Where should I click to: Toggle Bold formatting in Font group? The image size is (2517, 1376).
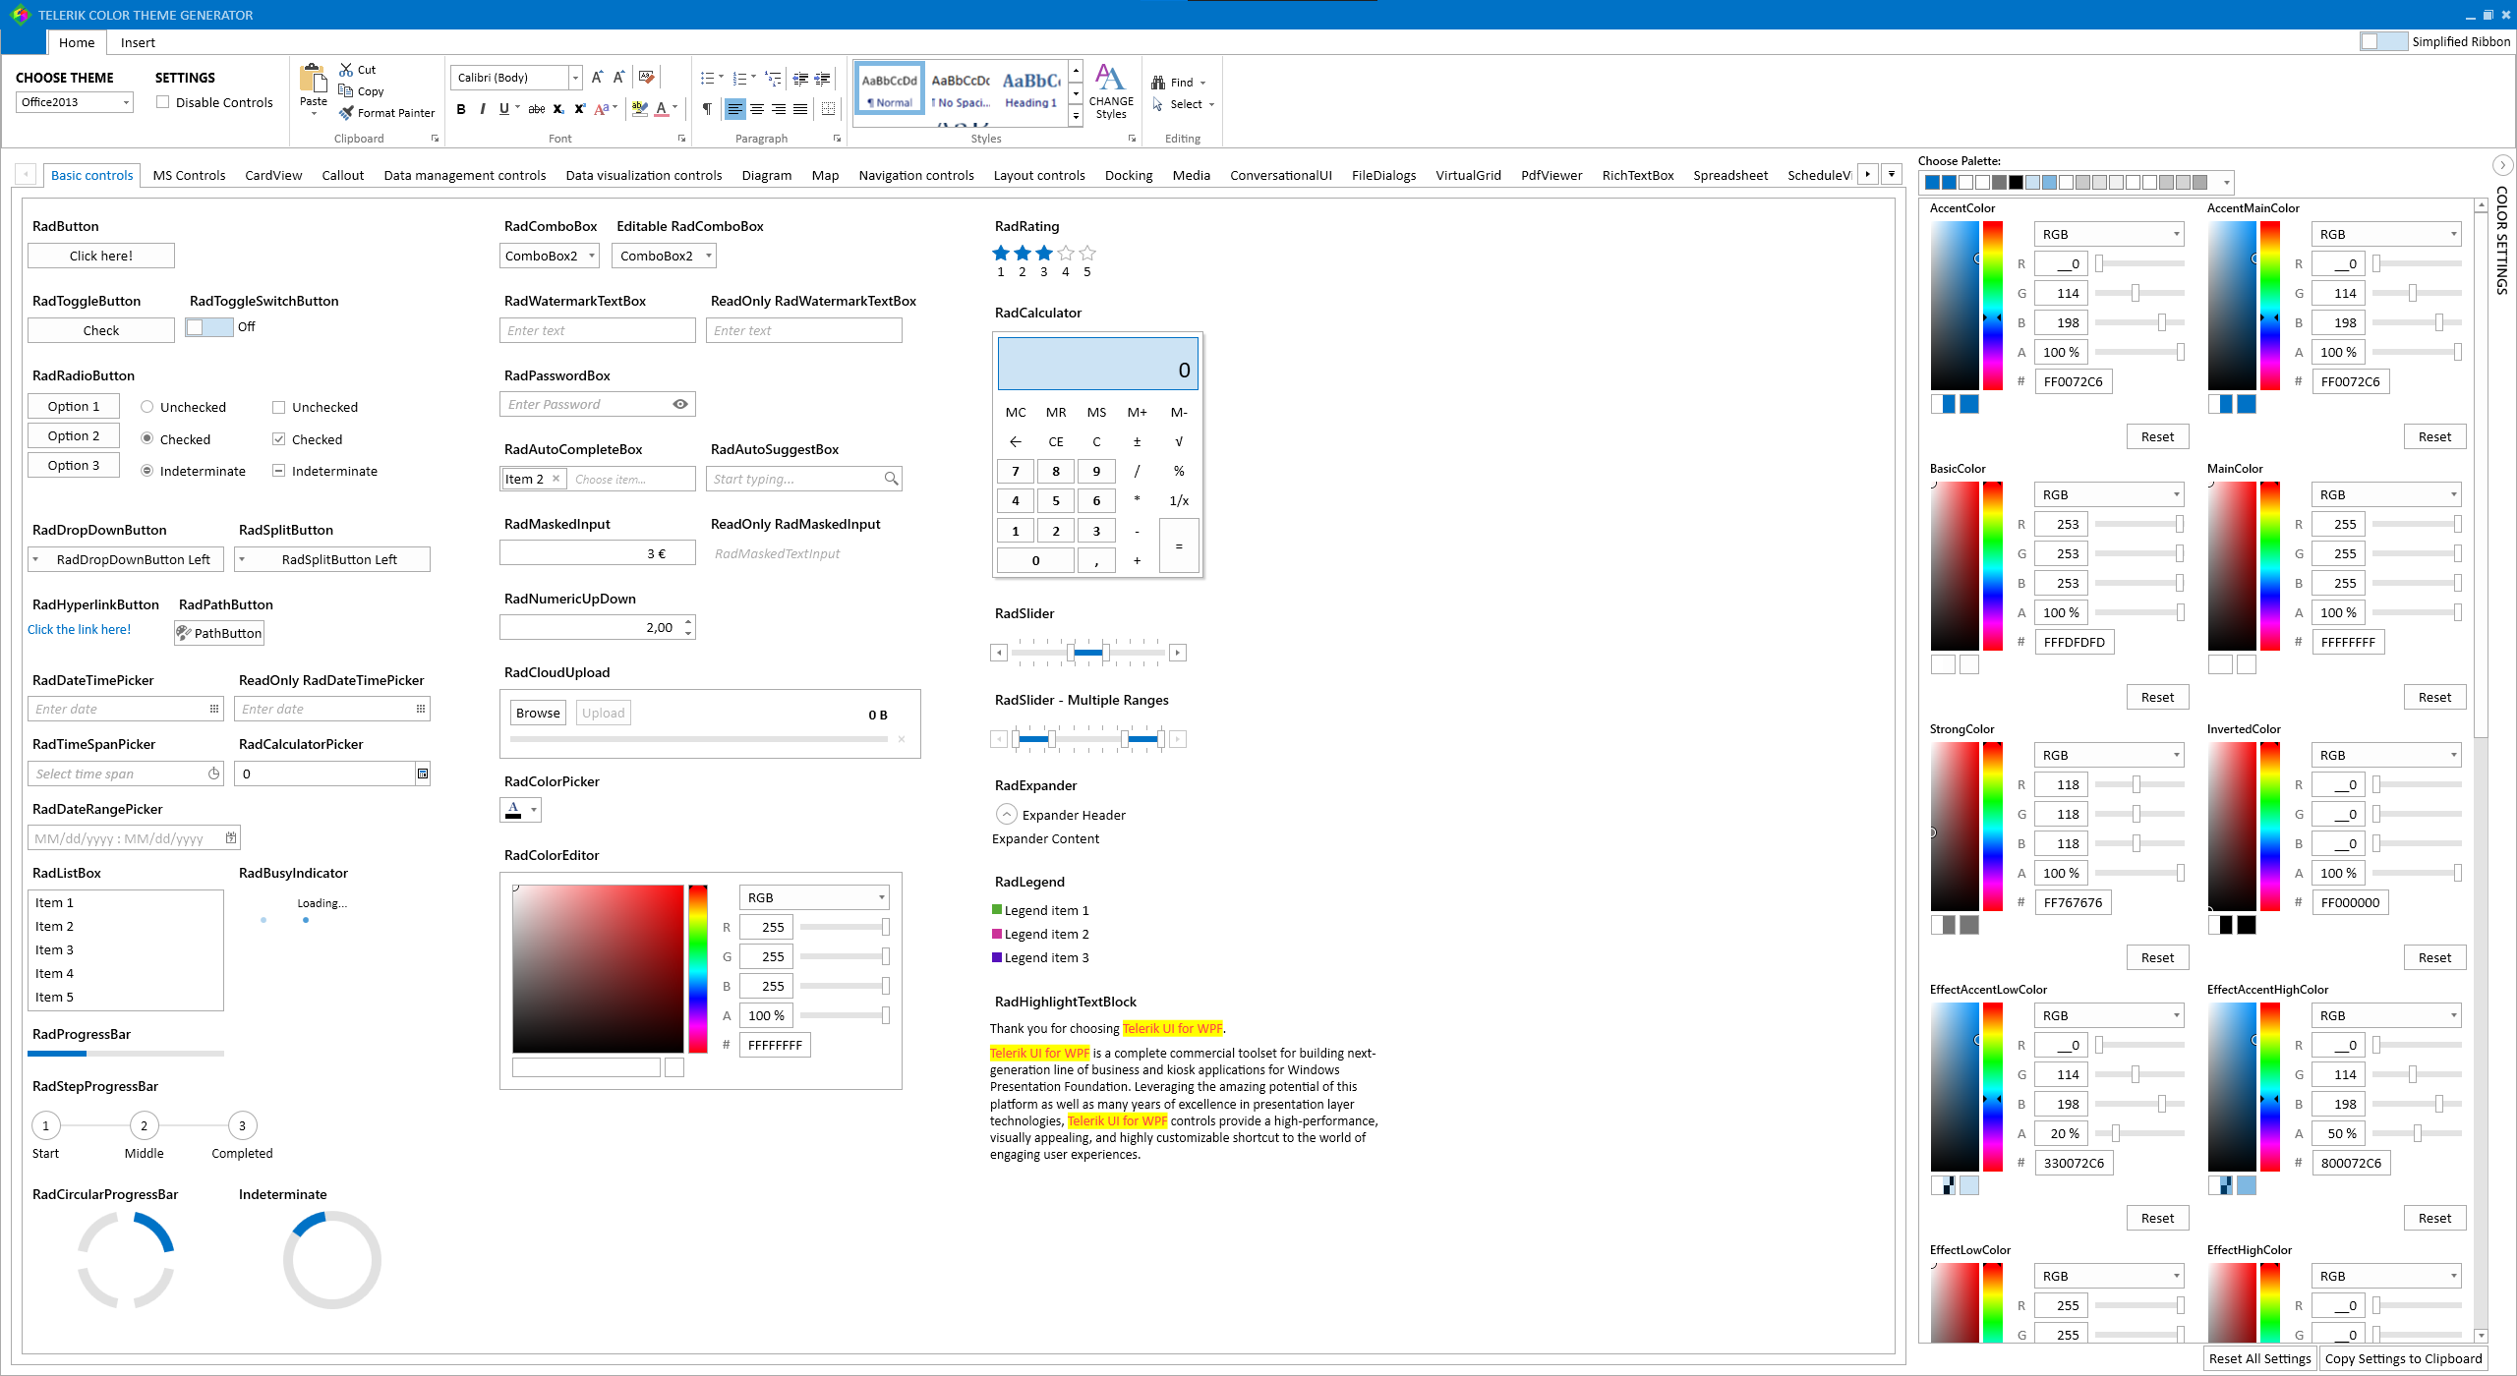tap(461, 109)
